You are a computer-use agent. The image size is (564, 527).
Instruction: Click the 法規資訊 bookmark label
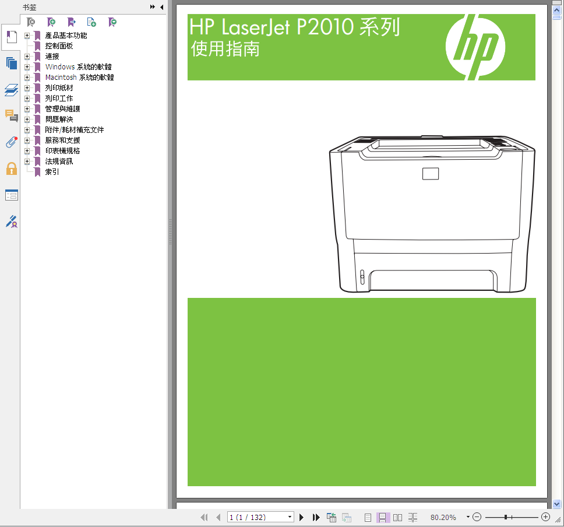(59, 161)
